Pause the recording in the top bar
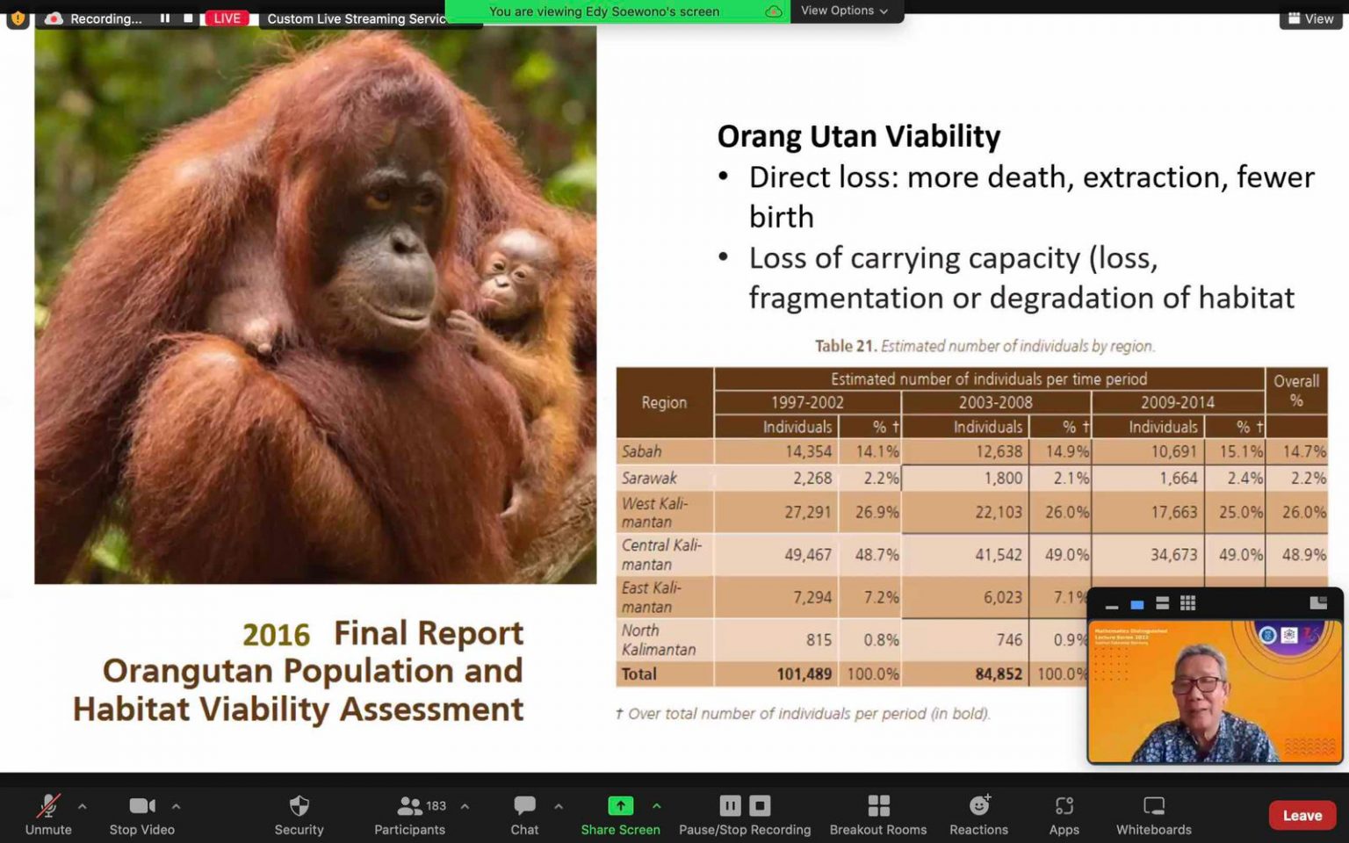 coord(165,18)
